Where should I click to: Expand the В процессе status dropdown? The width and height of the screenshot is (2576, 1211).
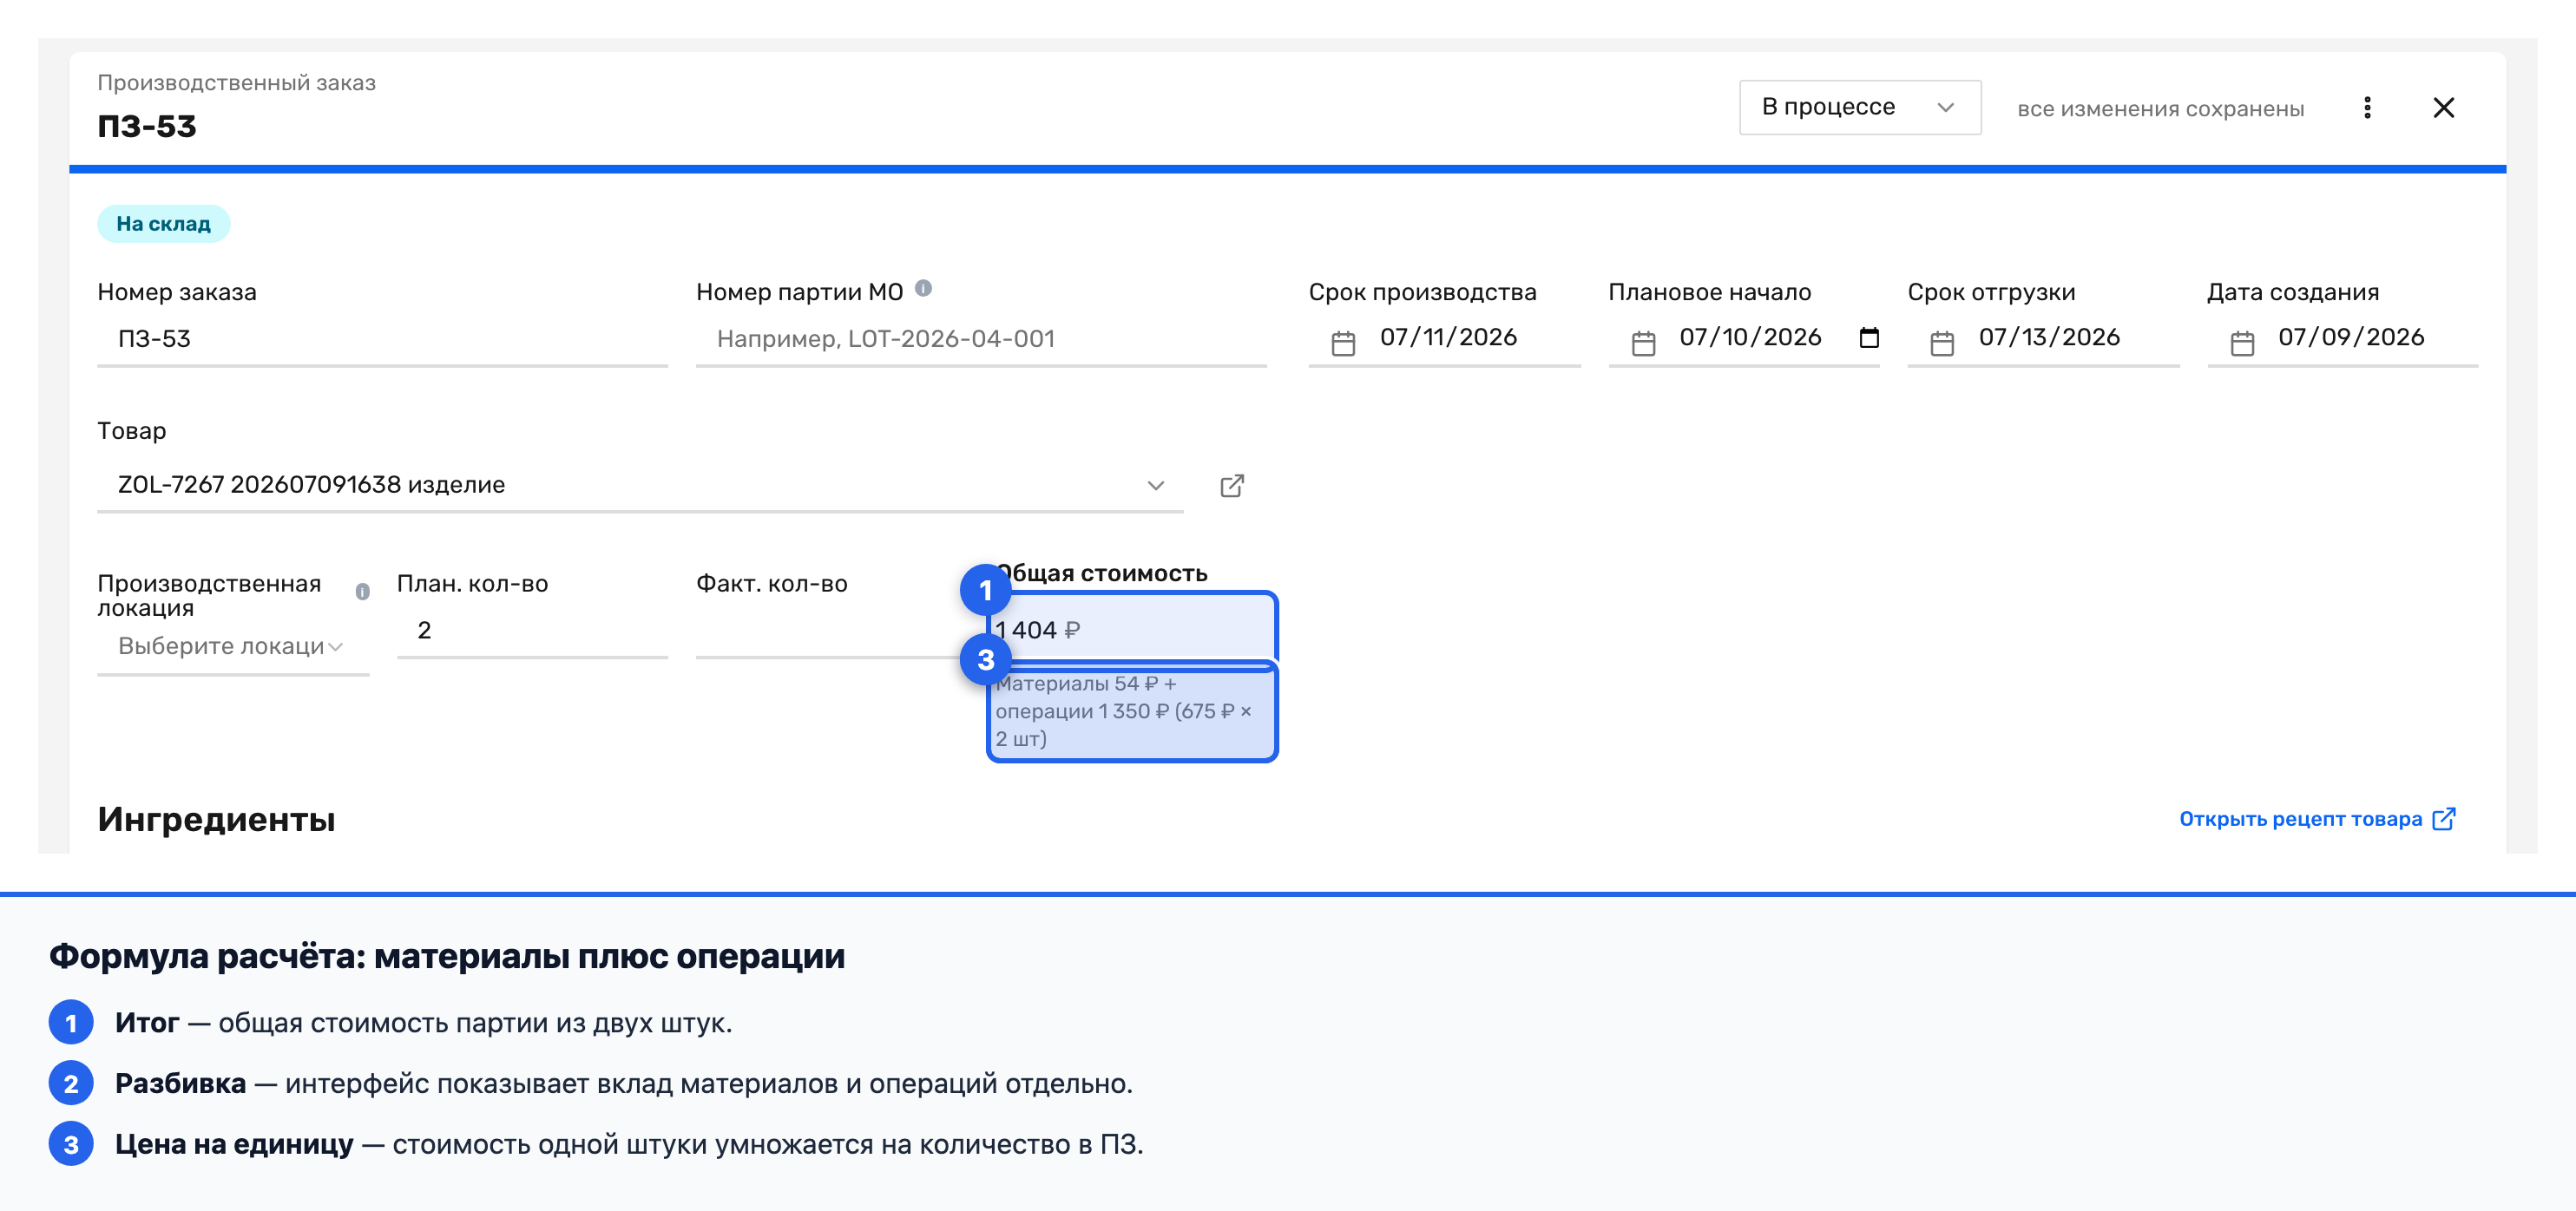click(x=1859, y=108)
